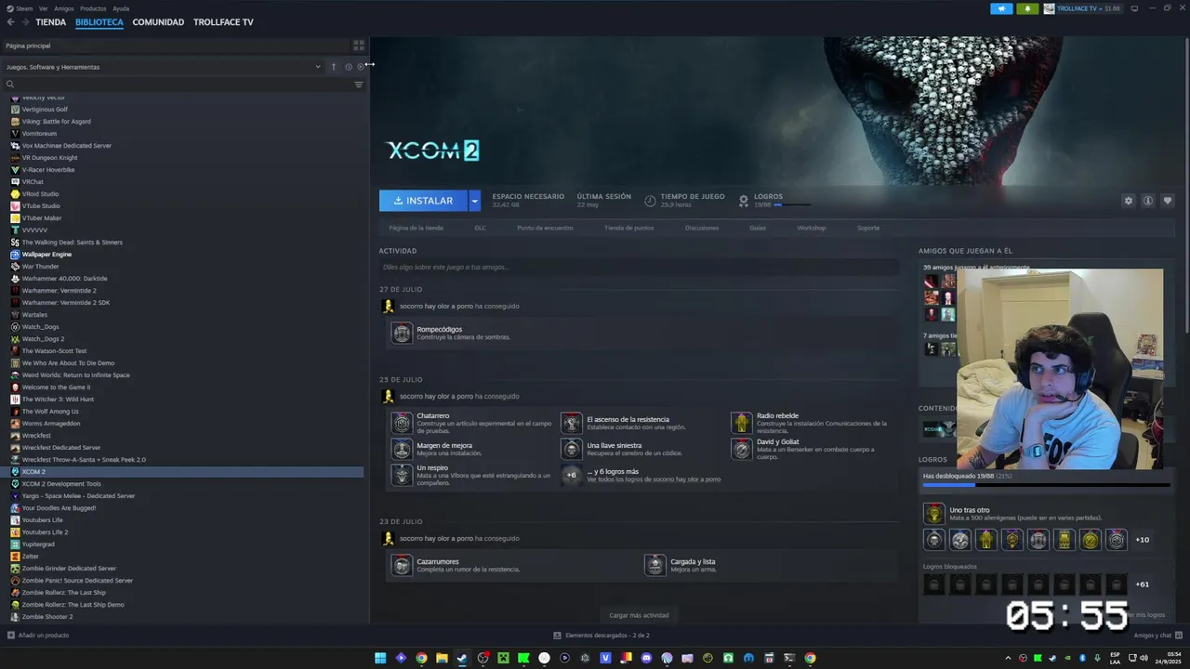1190x669 pixels.
Task: Toggle the library collections grid view
Action: tap(359, 46)
